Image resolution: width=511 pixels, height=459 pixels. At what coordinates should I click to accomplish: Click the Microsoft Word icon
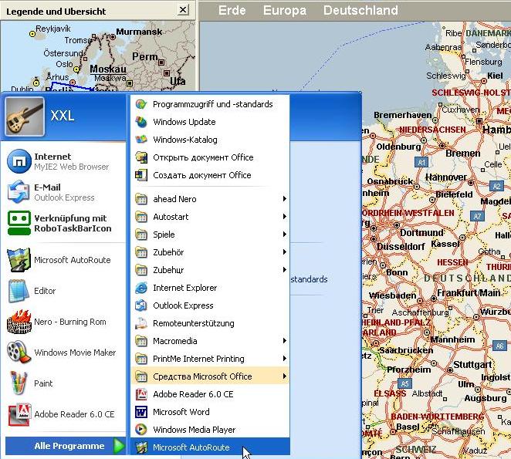141,412
